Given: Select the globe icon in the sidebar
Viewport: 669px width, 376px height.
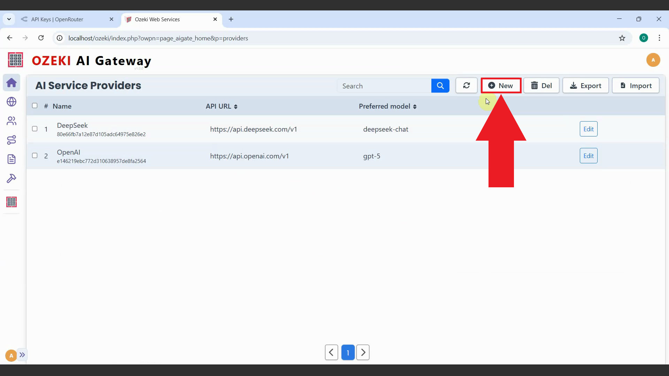Looking at the screenshot, I should pos(11,102).
